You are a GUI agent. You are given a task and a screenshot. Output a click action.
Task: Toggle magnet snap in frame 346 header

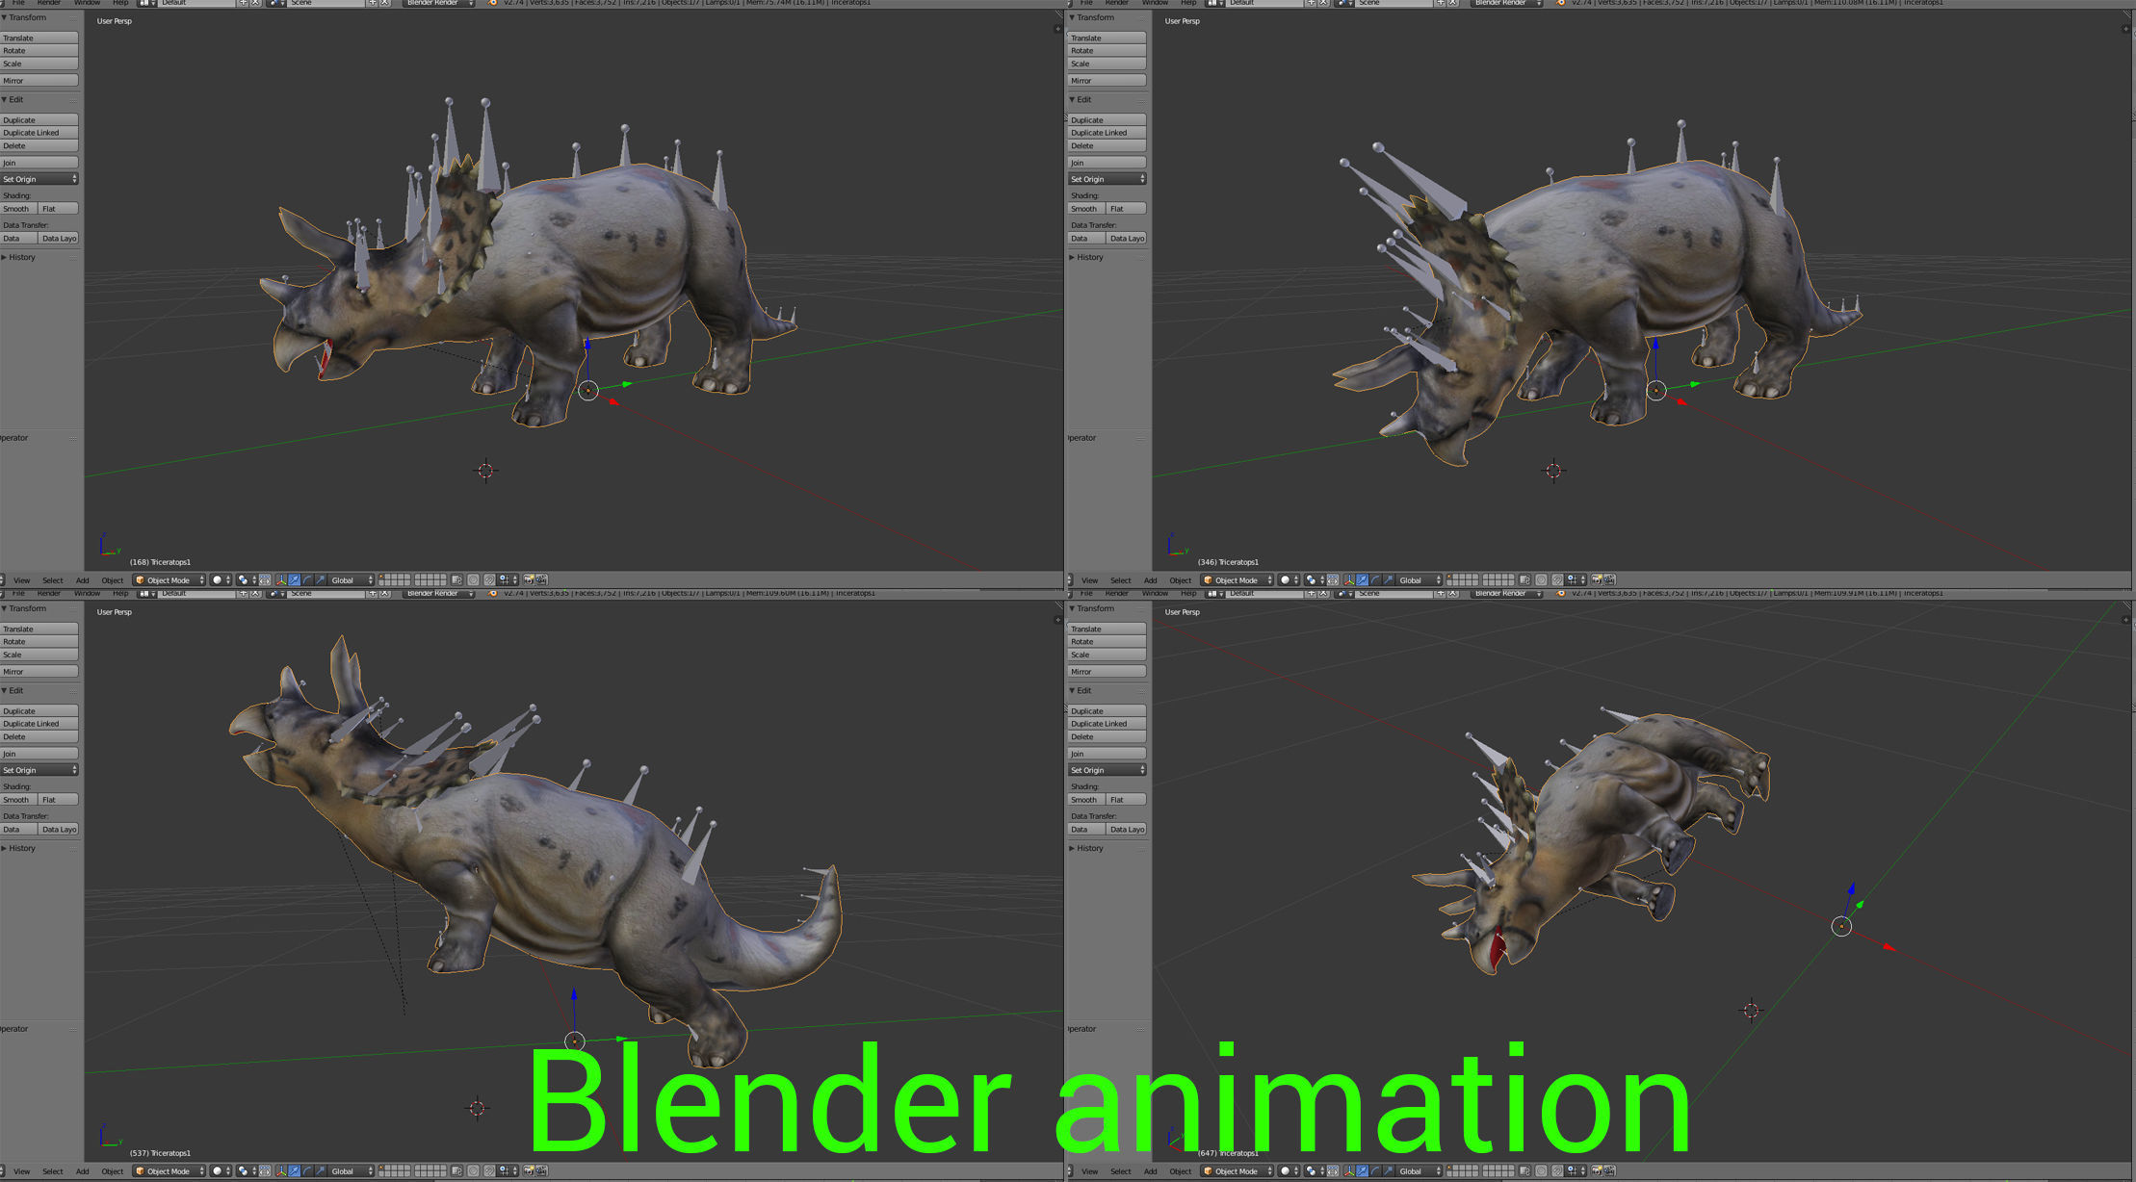point(1557,579)
